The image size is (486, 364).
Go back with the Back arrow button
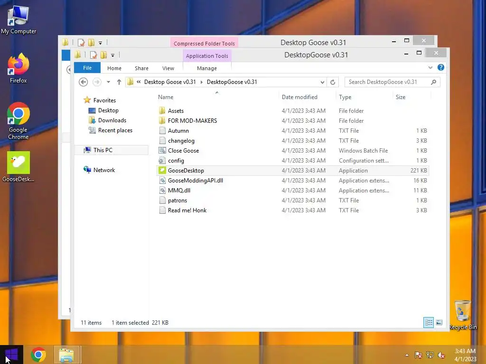tap(83, 82)
